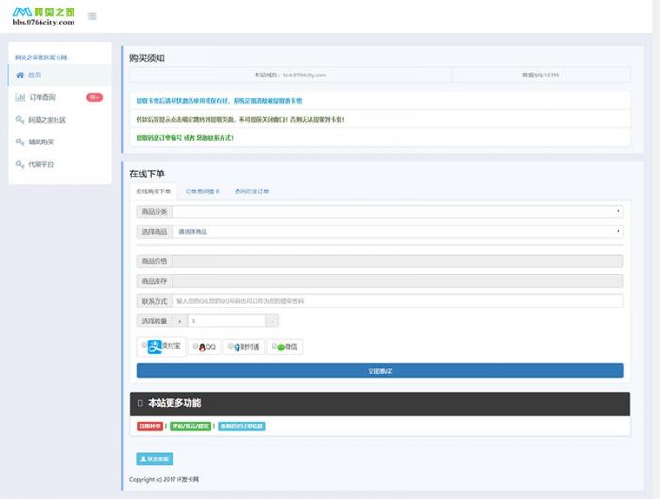Expand the 选择商品 dropdown list
Screen dimensions: 660x499
pyautogui.click(x=397, y=231)
